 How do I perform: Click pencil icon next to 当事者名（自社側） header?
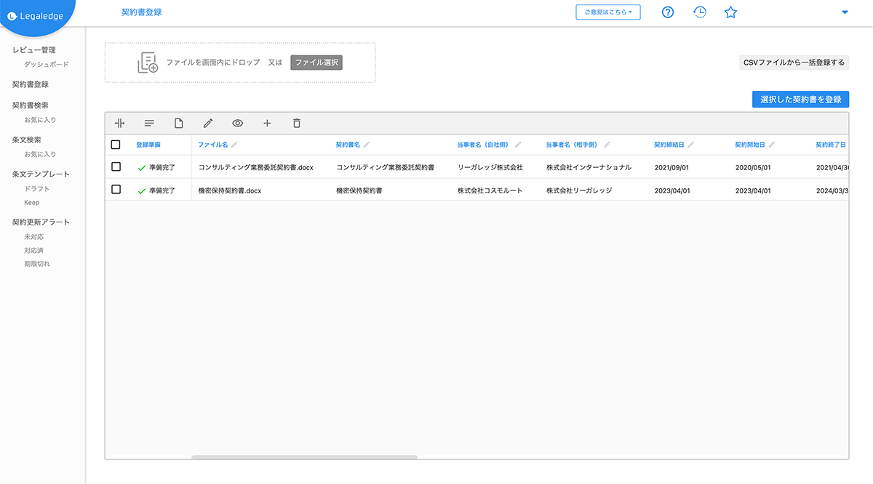[518, 145]
